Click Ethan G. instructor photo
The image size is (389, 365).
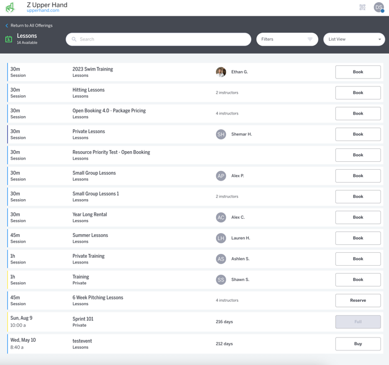click(221, 72)
